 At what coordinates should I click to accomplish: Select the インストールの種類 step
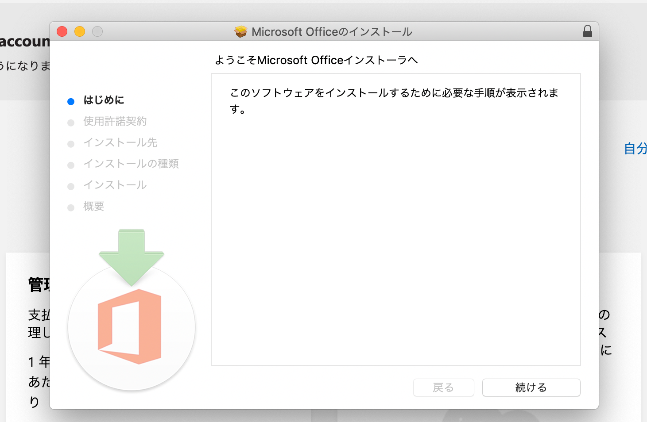tap(131, 164)
